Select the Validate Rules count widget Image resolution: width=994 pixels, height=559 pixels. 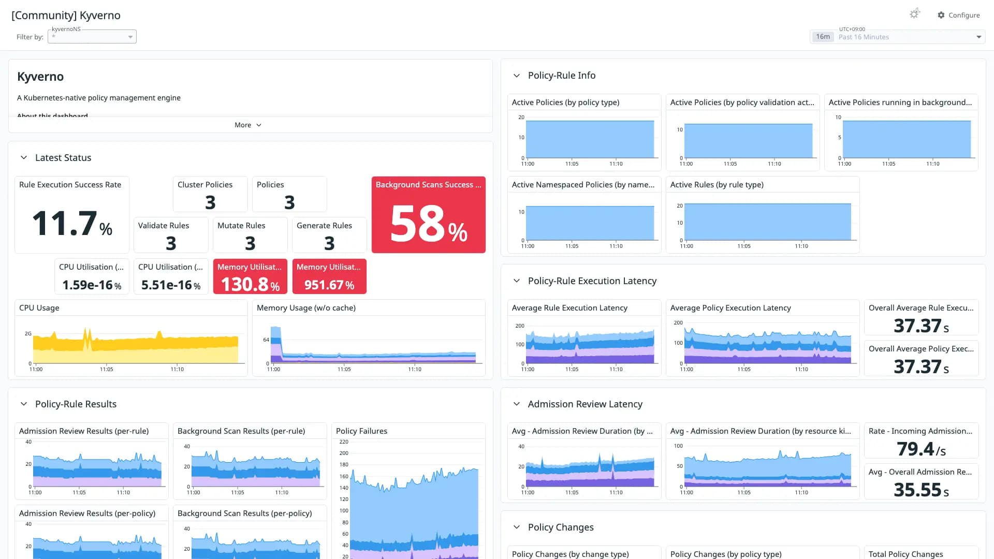click(x=171, y=235)
